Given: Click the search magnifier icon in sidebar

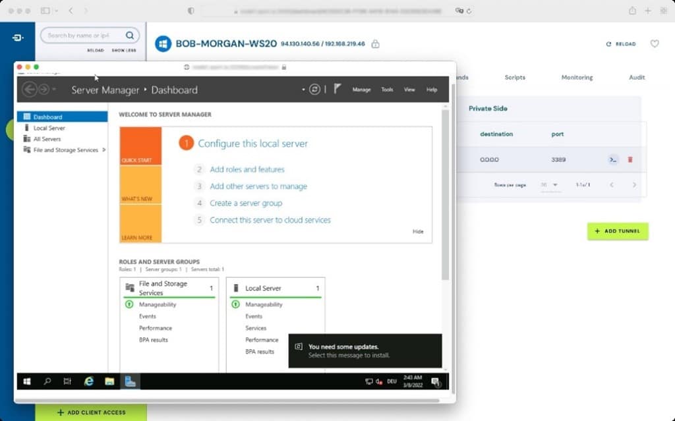Looking at the screenshot, I should coord(130,36).
